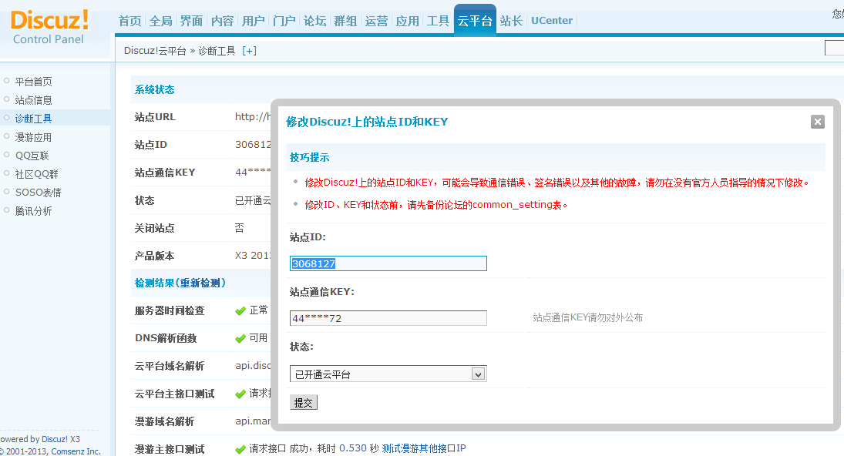This screenshot has width=844, height=456.
Task: Open the 站长 top menu
Action: (x=511, y=21)
